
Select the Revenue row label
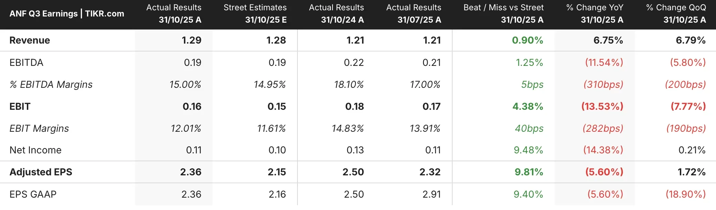click(30, 40)
